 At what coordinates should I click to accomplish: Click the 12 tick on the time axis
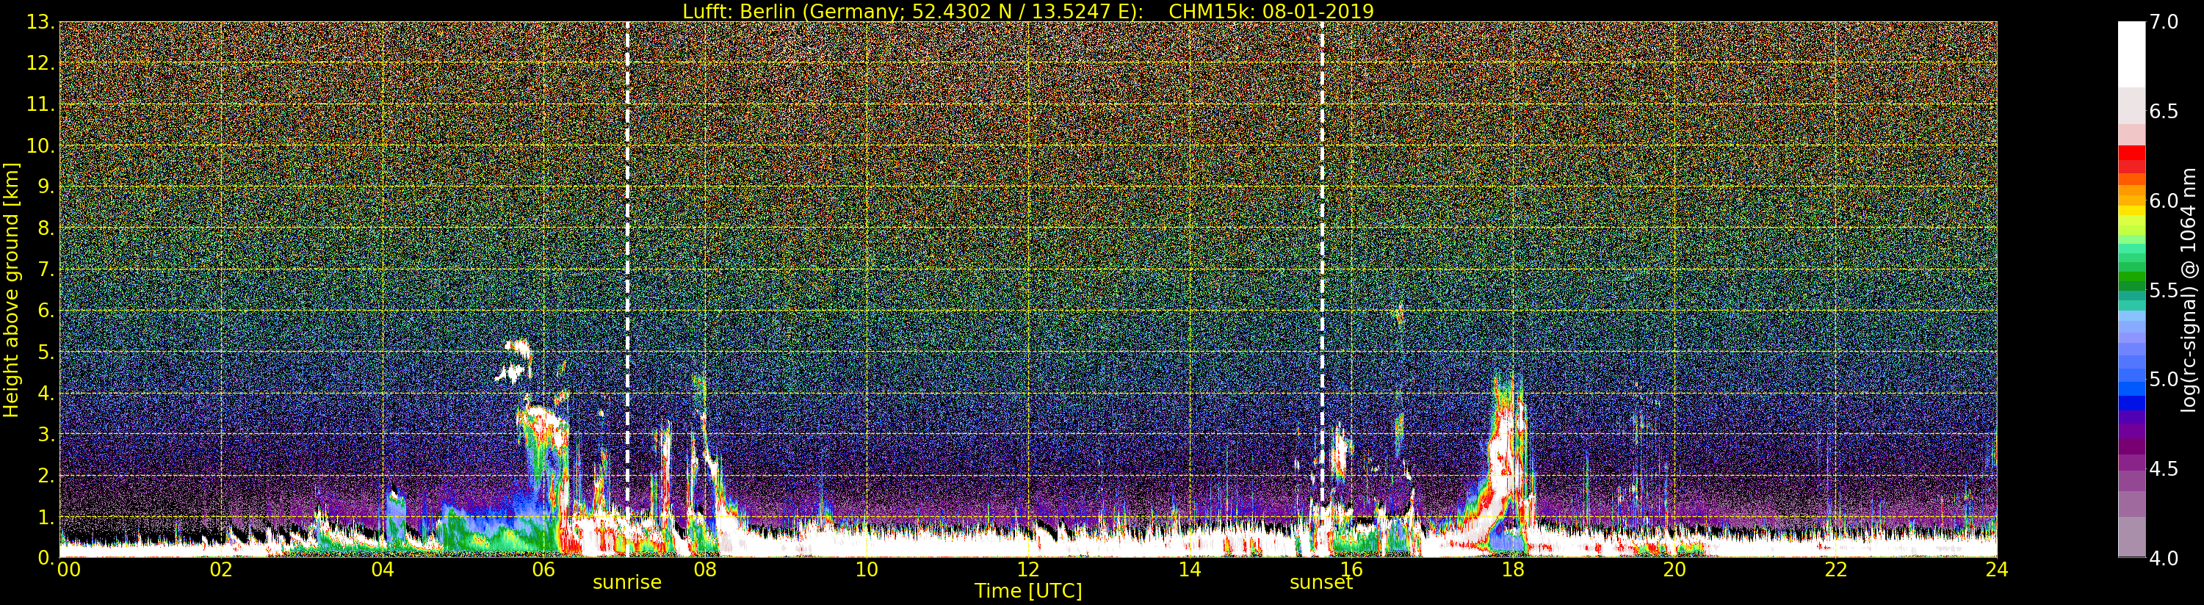coord(1027,569)
